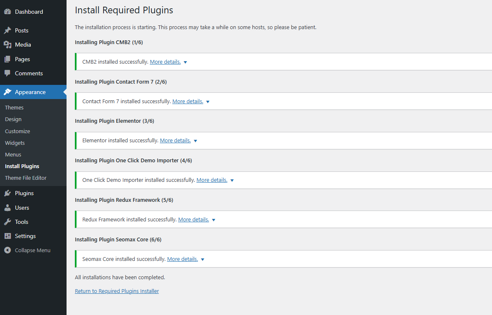Click More details for One Click Demo Importer
Viewport: 492px width, 315px height.
click(x=212, y=180)
